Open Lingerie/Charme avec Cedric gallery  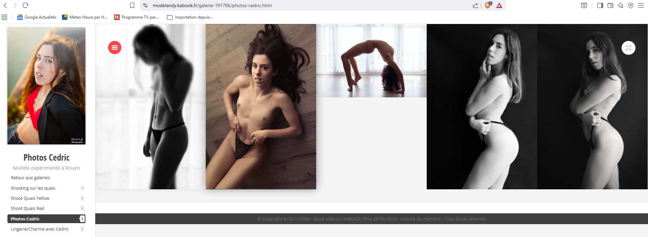click(x=40, y=229)
